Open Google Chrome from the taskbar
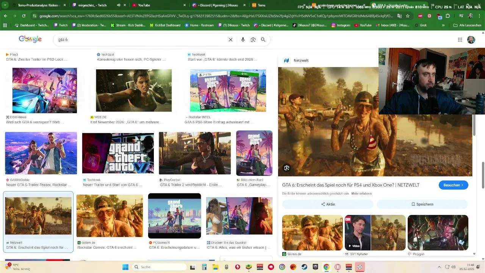Image resolution: width=485 pixels, height=273 pixels. point(326,267)
